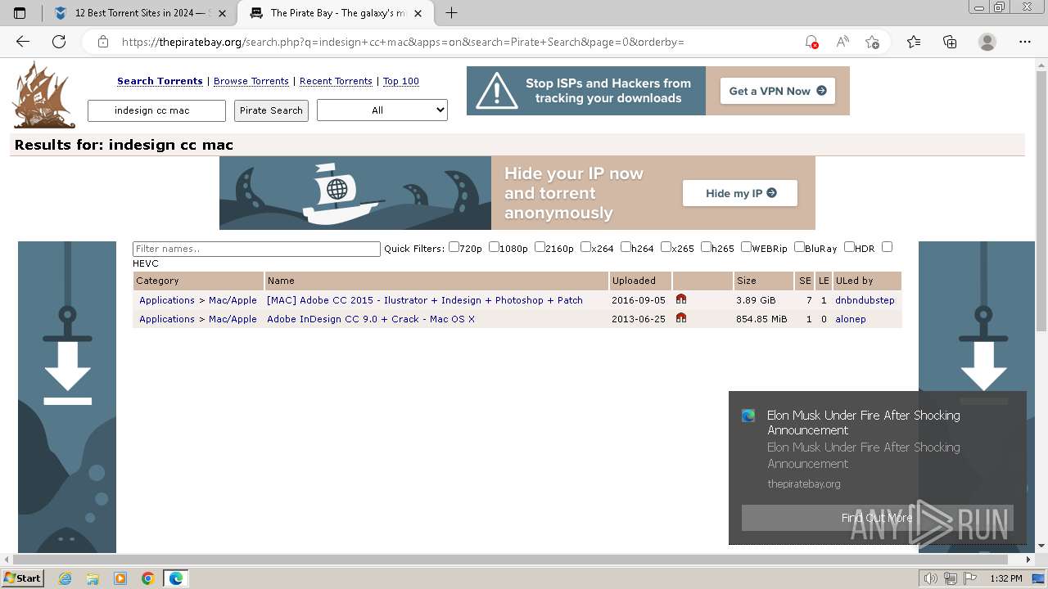Click magnet link for Adobe CC 2015 torrent
This screenshot has height=589, width=1048.
tap(681, 299)
